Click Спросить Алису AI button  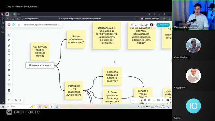[150, 19]
